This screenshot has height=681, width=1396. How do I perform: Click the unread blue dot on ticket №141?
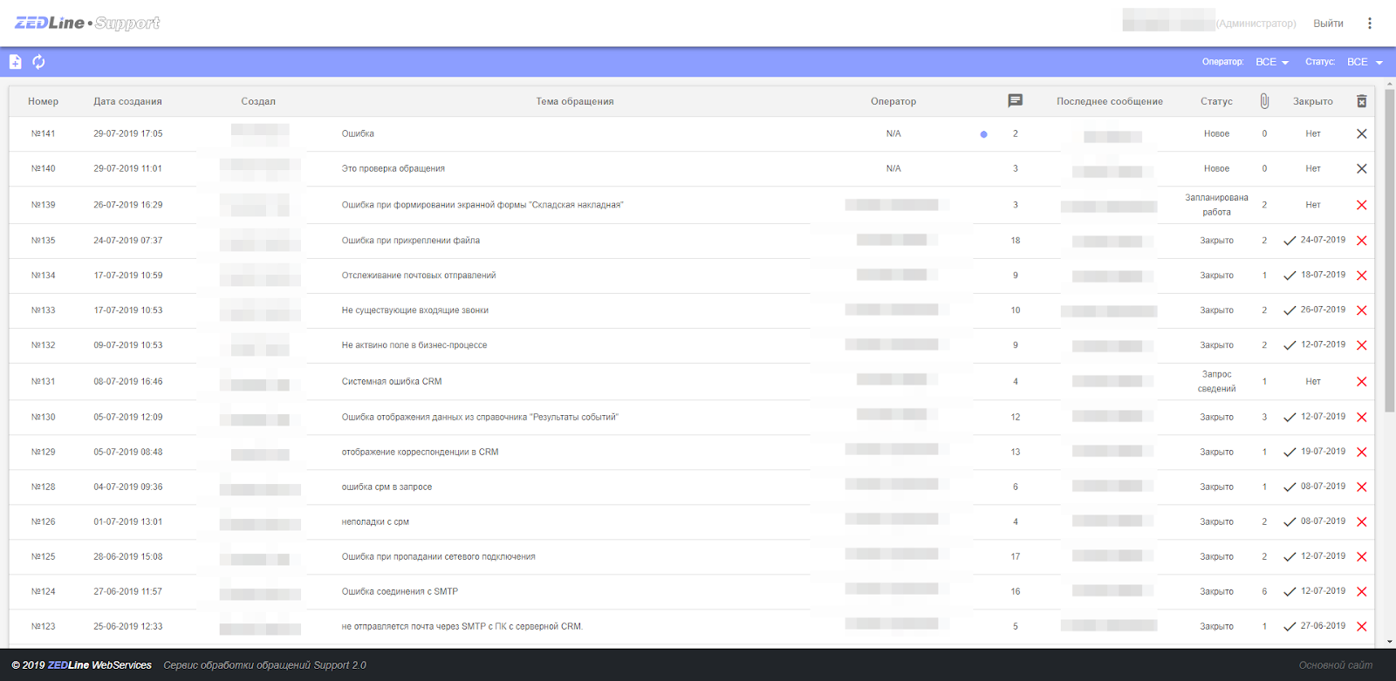point(983,134)
